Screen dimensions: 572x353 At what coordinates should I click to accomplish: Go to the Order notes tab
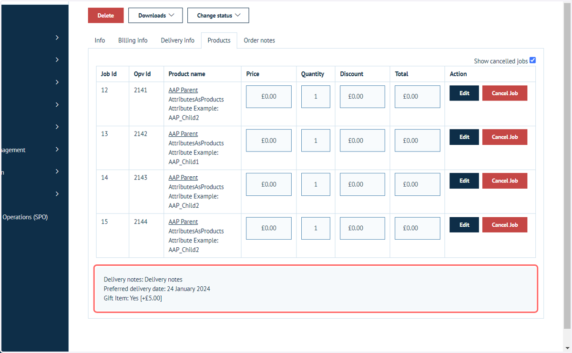coord(259,40)
